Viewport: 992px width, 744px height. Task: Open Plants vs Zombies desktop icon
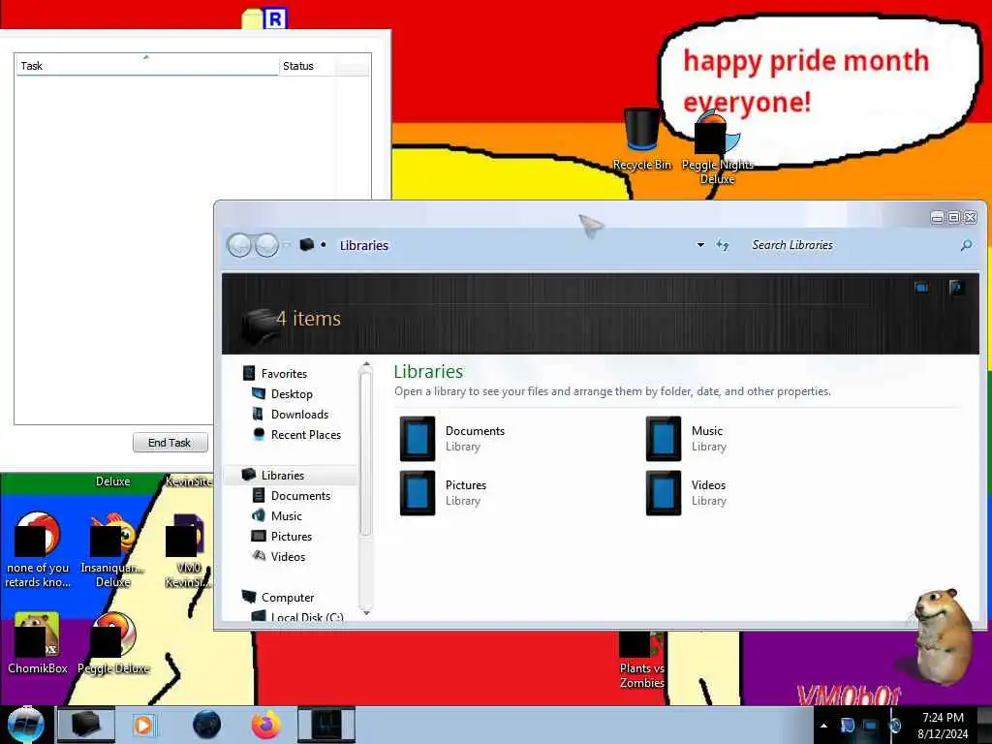(x=641, y=660)
